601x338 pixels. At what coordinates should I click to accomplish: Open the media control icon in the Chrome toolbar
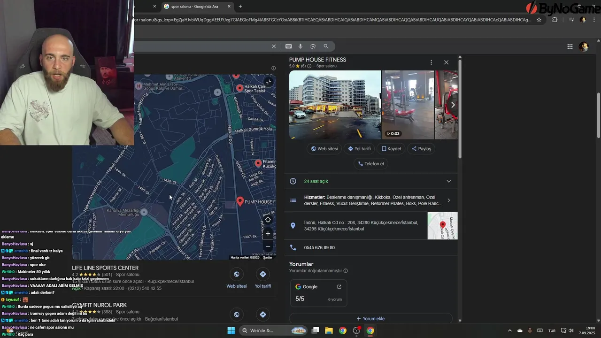[x=571, y=20]
